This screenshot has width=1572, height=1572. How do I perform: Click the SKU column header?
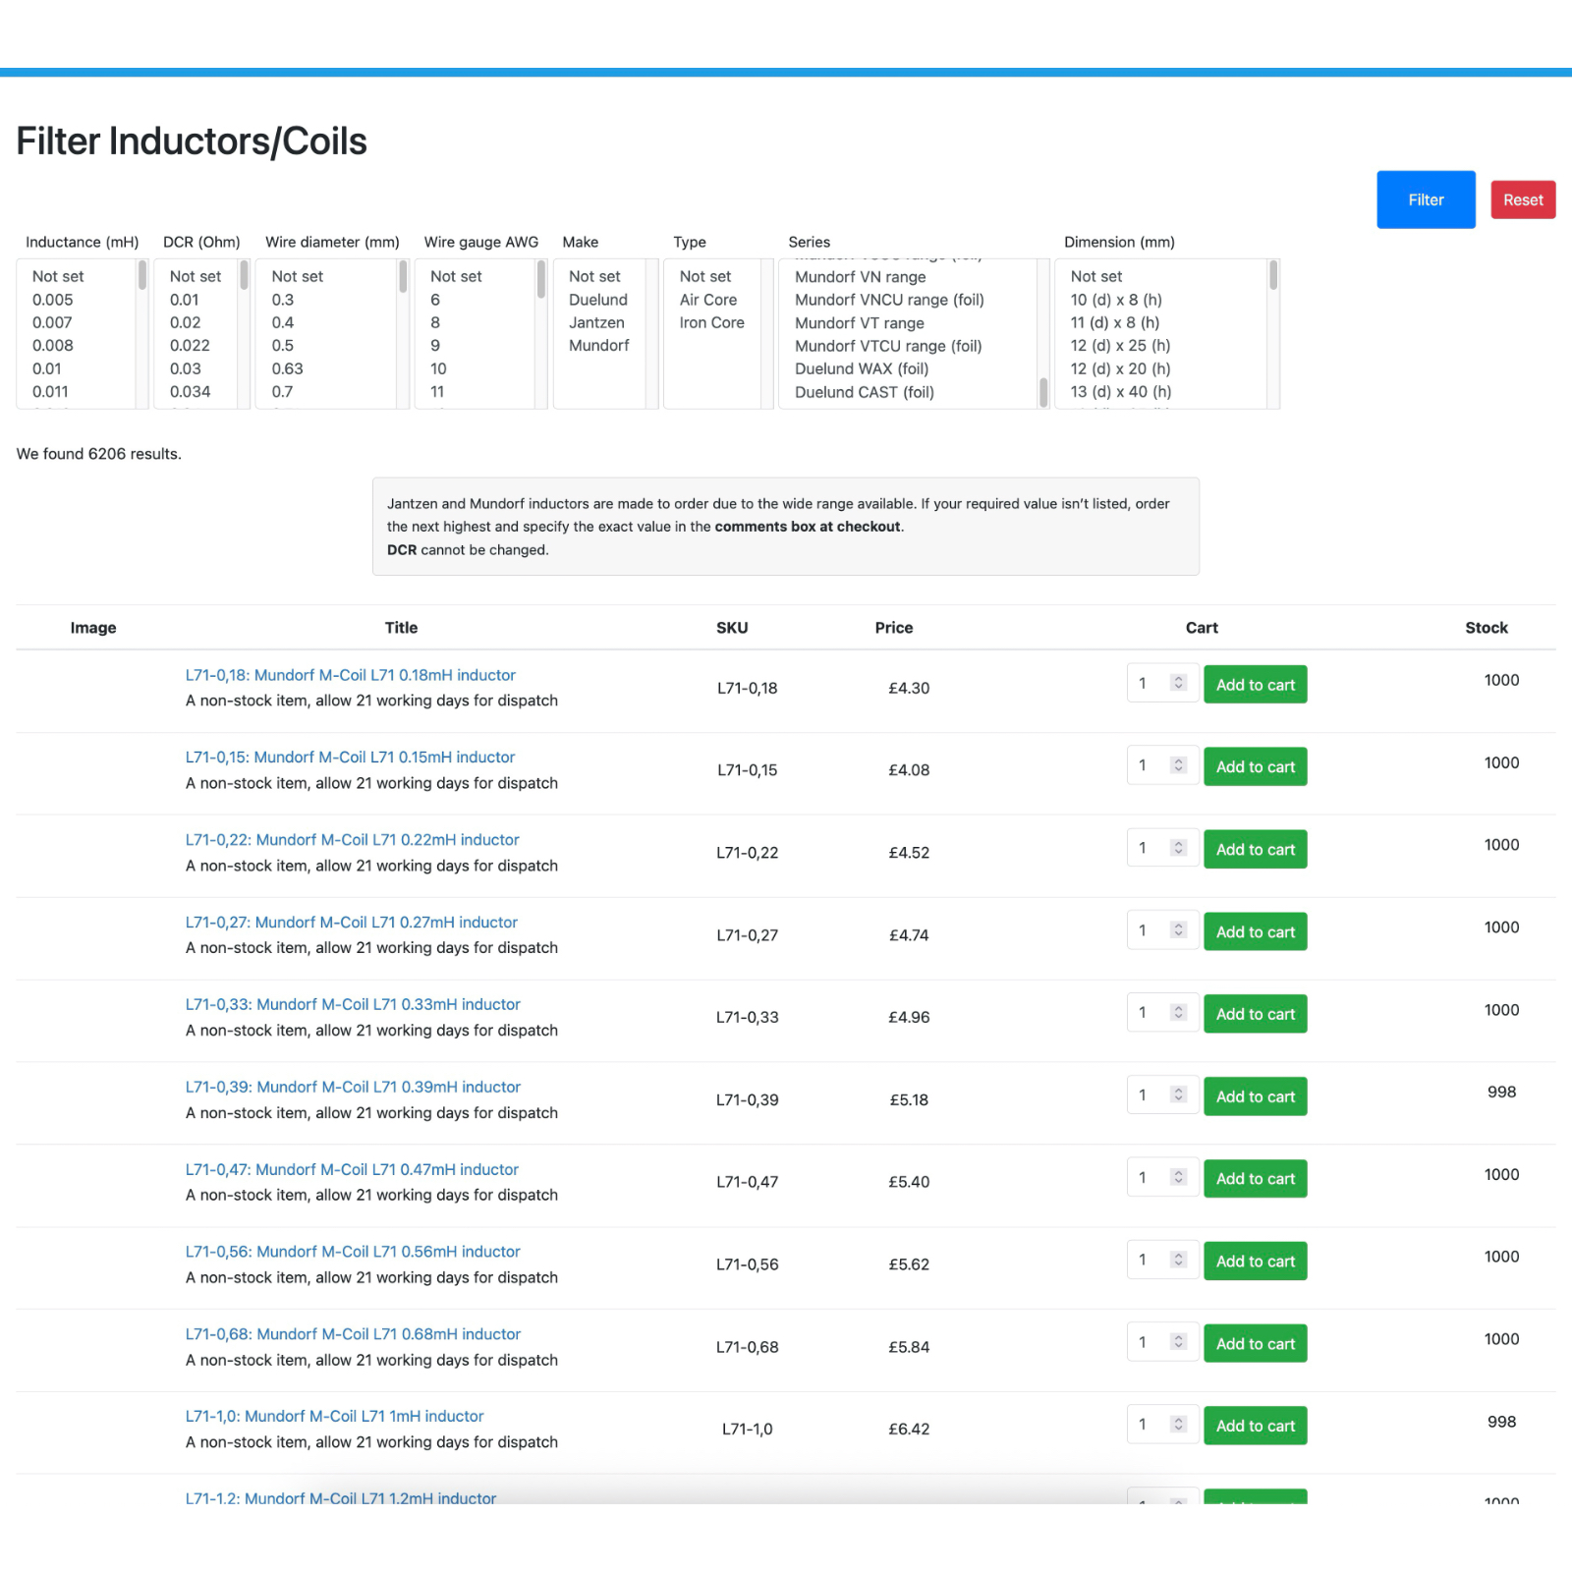click(732, 628)
